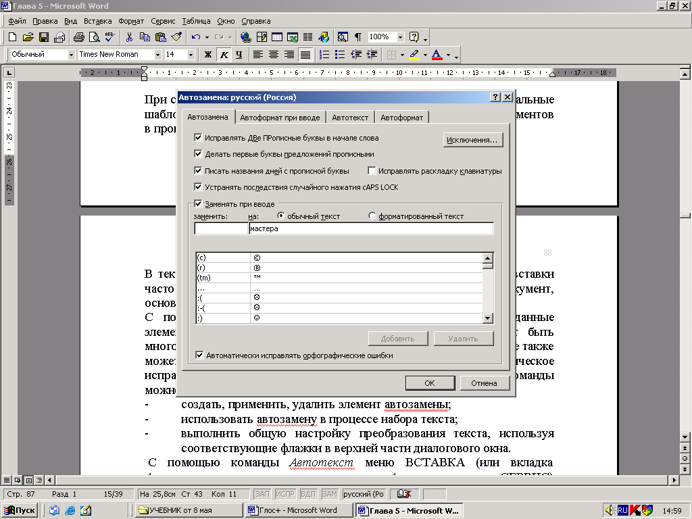Open the 100% zoom dropdown
The width and height of the screenshot is (692, 519).
(400, 37)
